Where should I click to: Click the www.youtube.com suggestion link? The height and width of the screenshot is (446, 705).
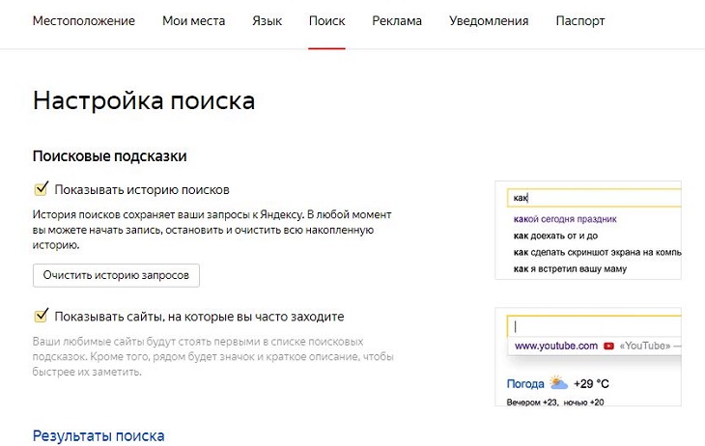click(x=555, y=346)
